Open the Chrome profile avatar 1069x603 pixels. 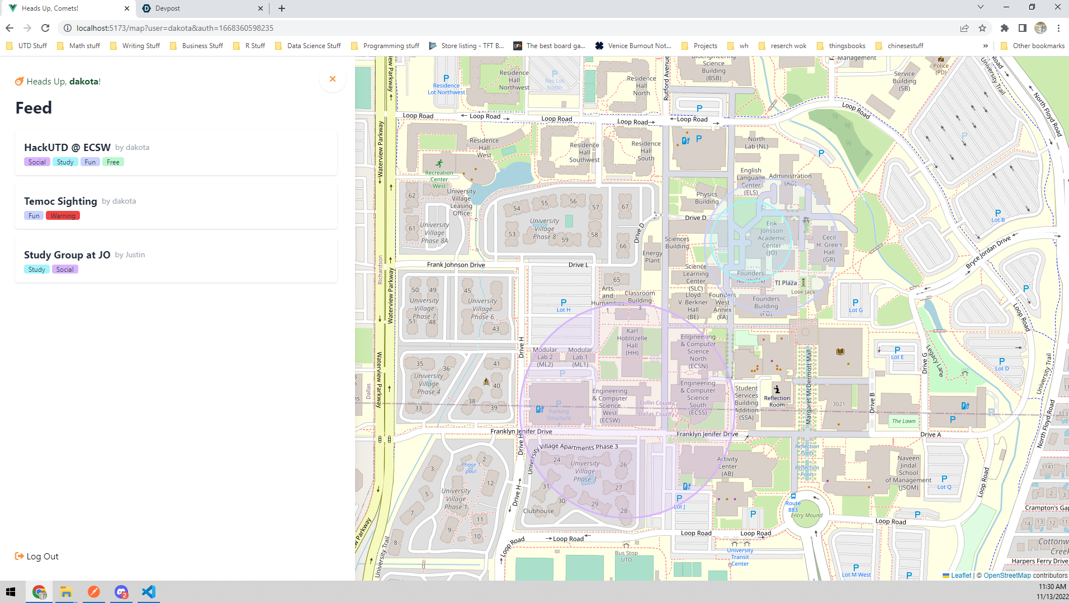[1040, 28]
